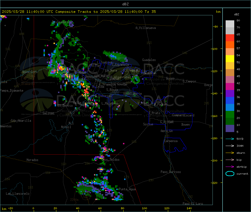Click the magenta eb+bip track arrow
This screenshot has height=212, width=251.
(x=230, y=167)
